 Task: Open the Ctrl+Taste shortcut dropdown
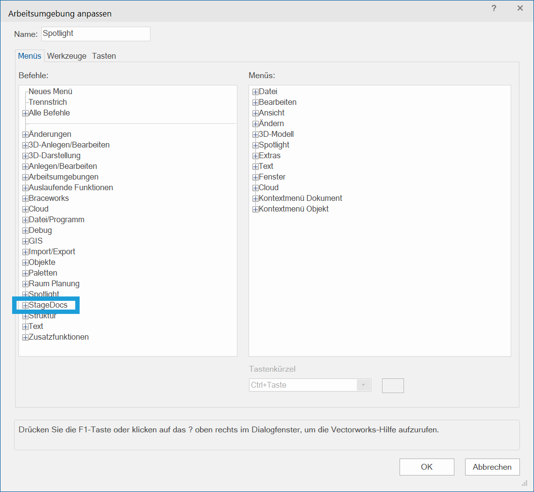(x=363, y=385)
